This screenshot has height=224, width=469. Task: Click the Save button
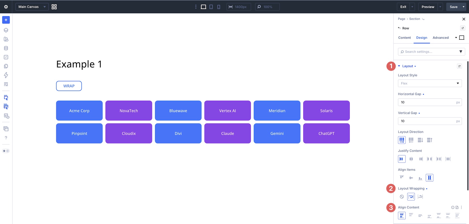click(x=453, y=7)
